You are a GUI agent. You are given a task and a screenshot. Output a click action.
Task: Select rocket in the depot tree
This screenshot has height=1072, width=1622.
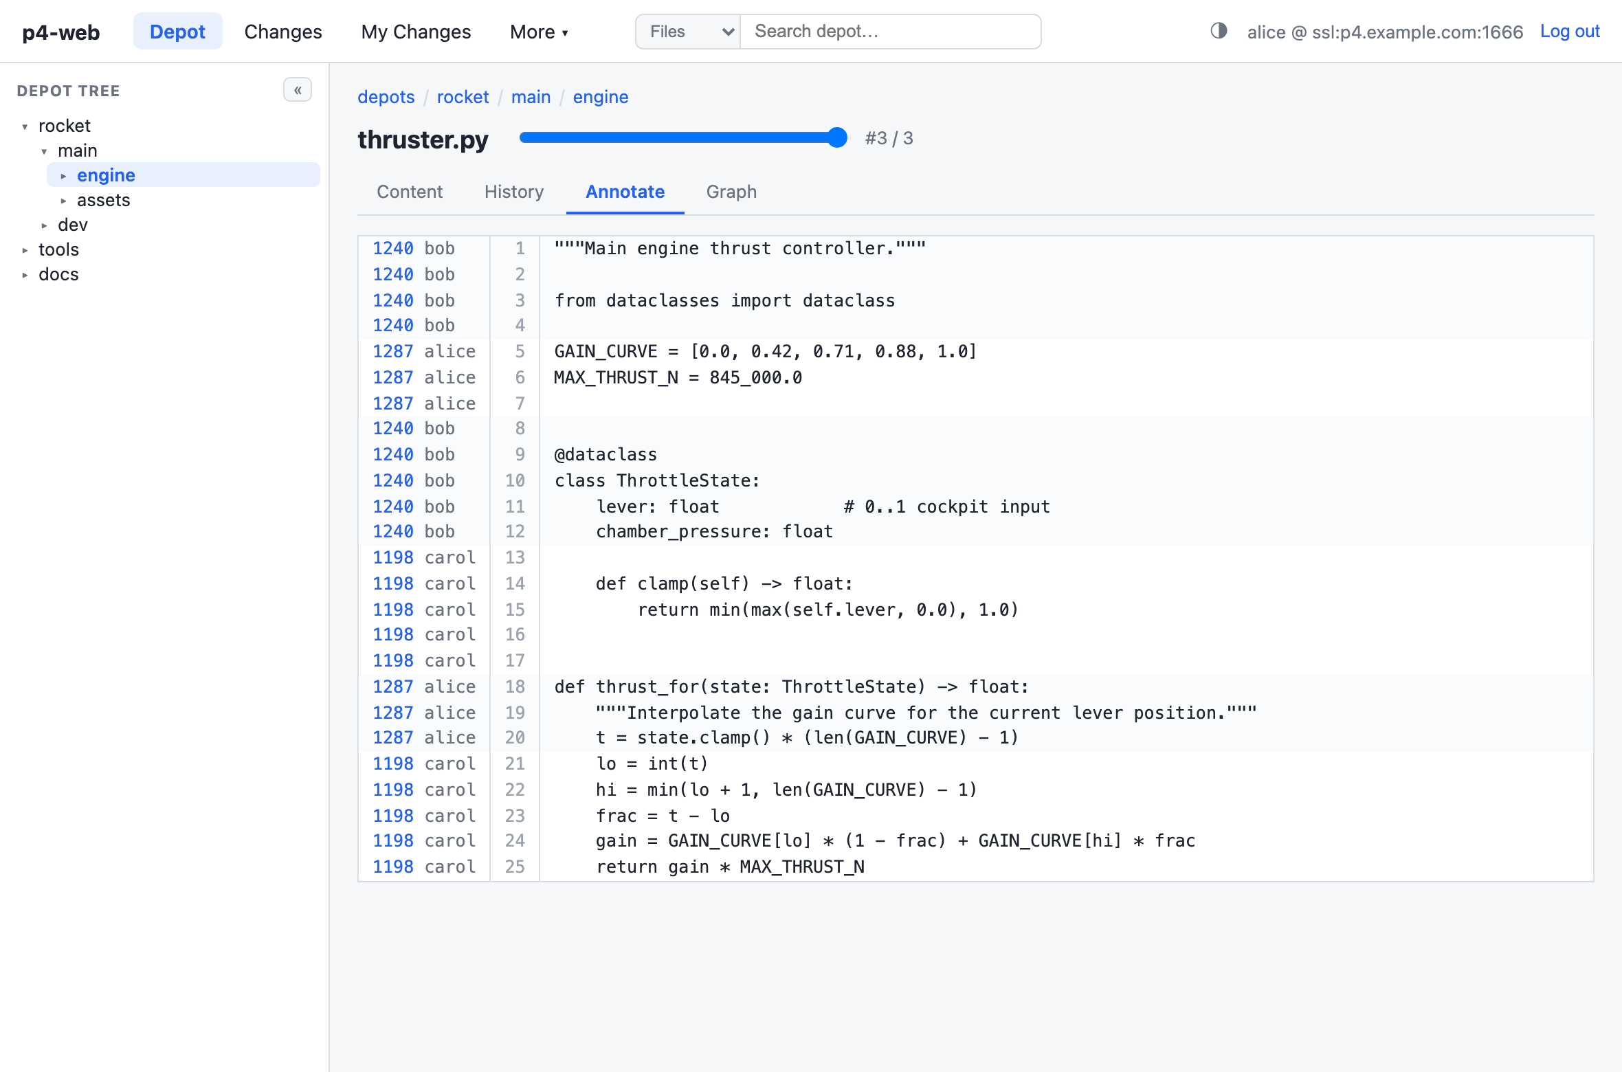point(65,126)
